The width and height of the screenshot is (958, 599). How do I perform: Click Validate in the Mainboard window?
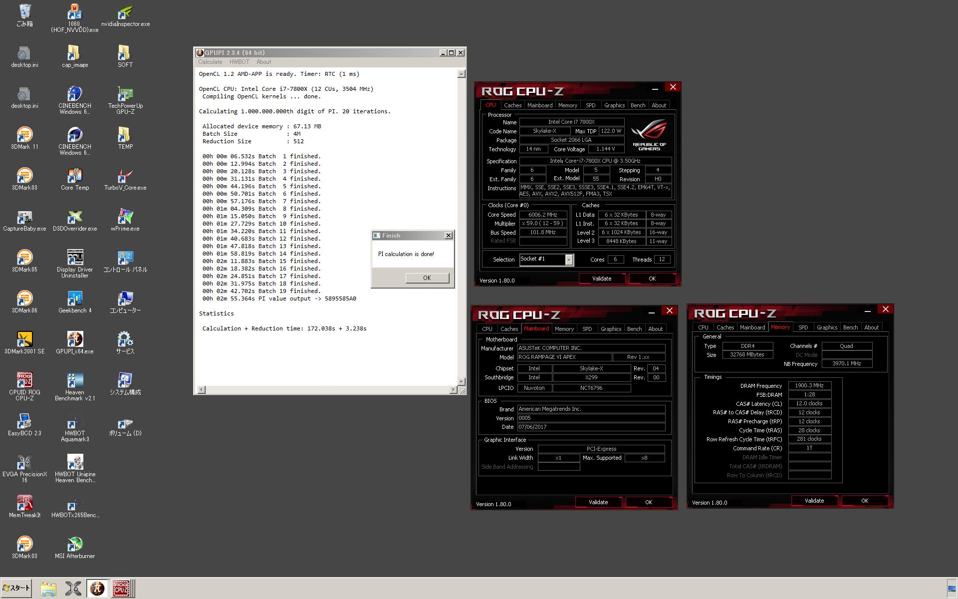(598, 502)
